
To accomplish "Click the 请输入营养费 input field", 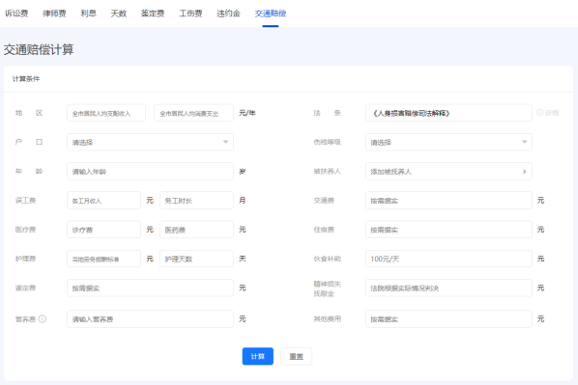I will coord(150,318).
